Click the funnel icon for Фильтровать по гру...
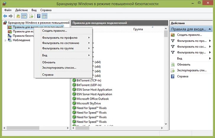Image resolution: width=215 pixels, height=138 pixels. pyautogui.click(x=173, y=52)
